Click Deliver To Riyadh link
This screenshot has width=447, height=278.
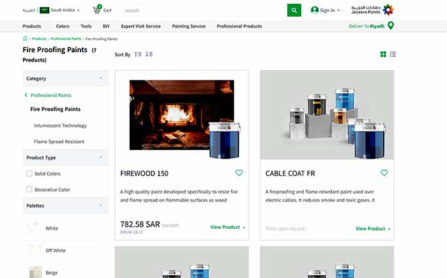coord(367,26)
